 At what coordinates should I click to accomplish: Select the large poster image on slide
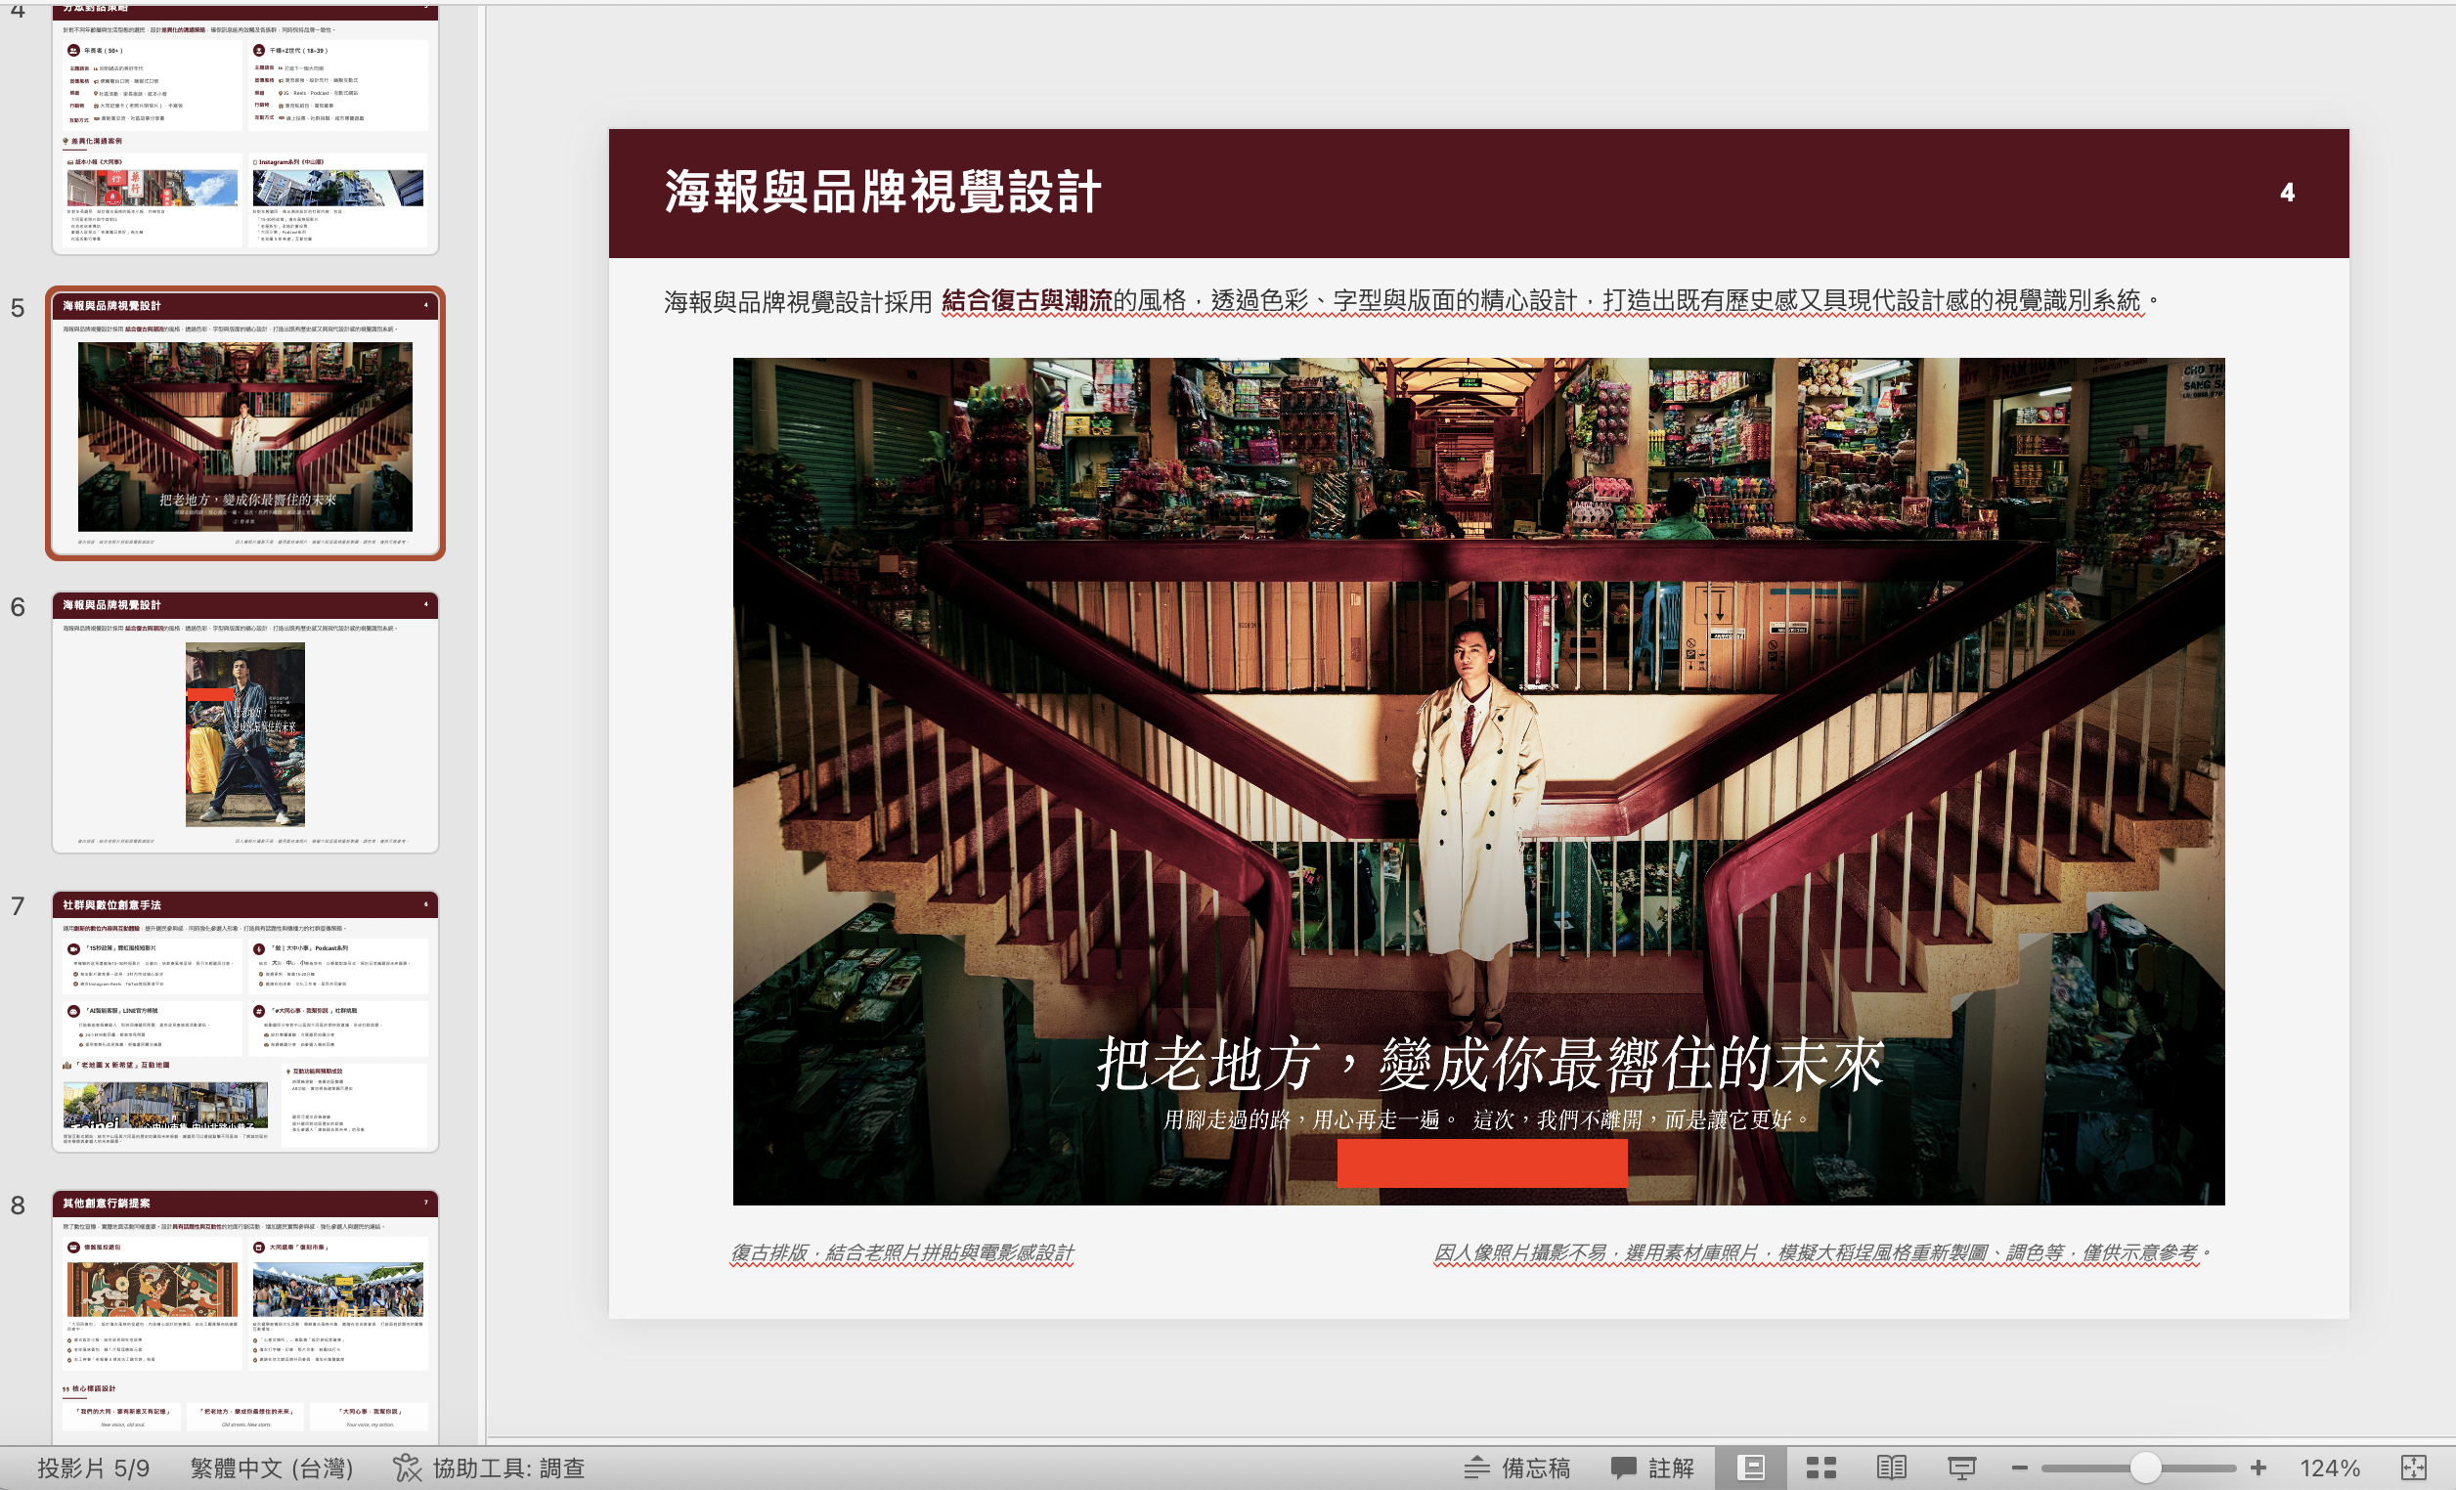1478,780
